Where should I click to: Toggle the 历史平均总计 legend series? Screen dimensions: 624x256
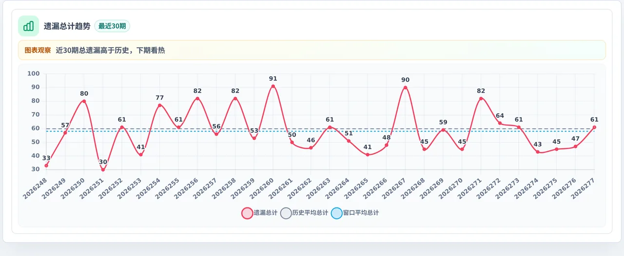(x=305, y=213)
